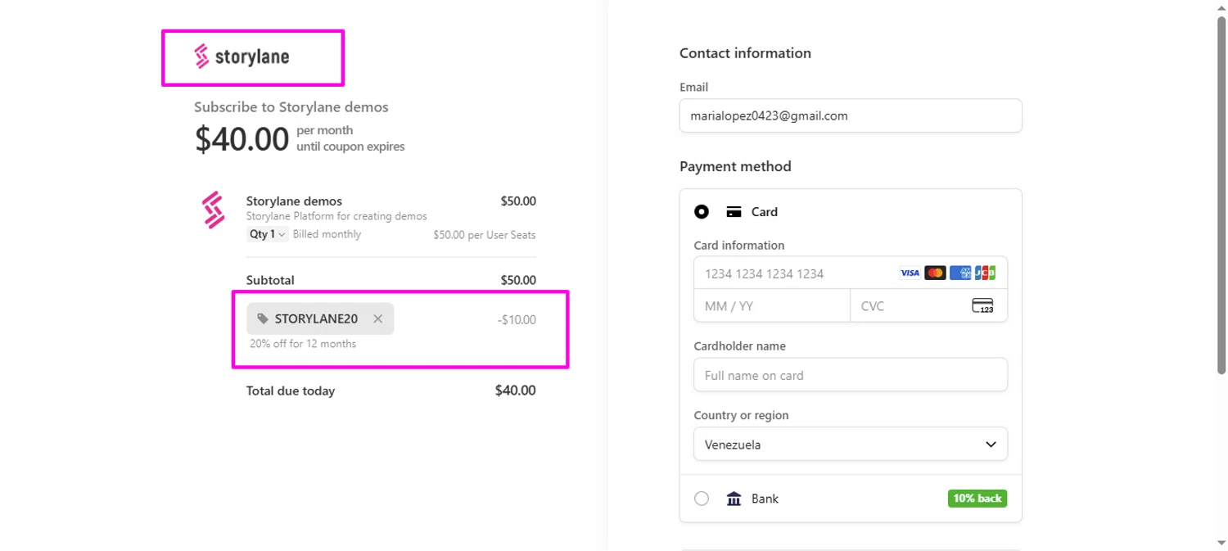The height and width of the screenshot is (551, 1228).
Task: Click the Email input field
Action: [x=851, y=116]
